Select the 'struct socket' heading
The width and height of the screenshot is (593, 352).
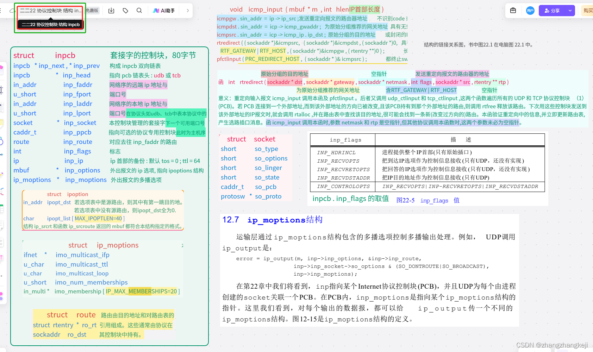(251, 139)
